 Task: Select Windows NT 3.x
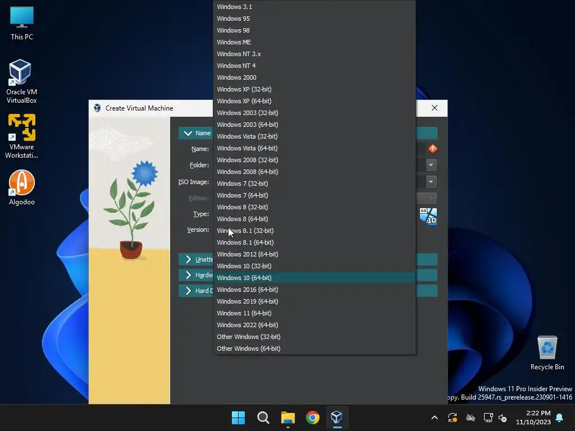(314, 54)
